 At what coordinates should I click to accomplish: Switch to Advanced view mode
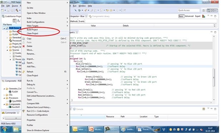[189, 16]
